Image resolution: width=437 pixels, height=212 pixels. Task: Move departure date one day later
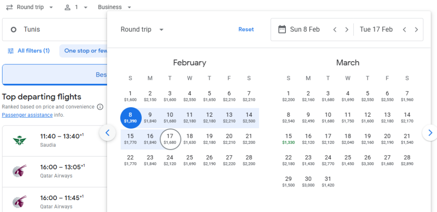[347, 29]
